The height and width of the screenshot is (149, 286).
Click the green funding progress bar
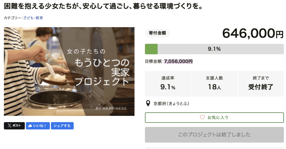pos(214,49)
